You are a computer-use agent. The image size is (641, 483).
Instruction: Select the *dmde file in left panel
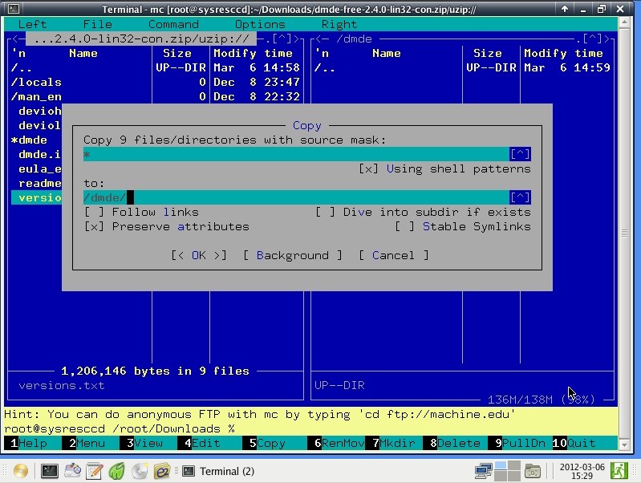[x=29, y=140]
